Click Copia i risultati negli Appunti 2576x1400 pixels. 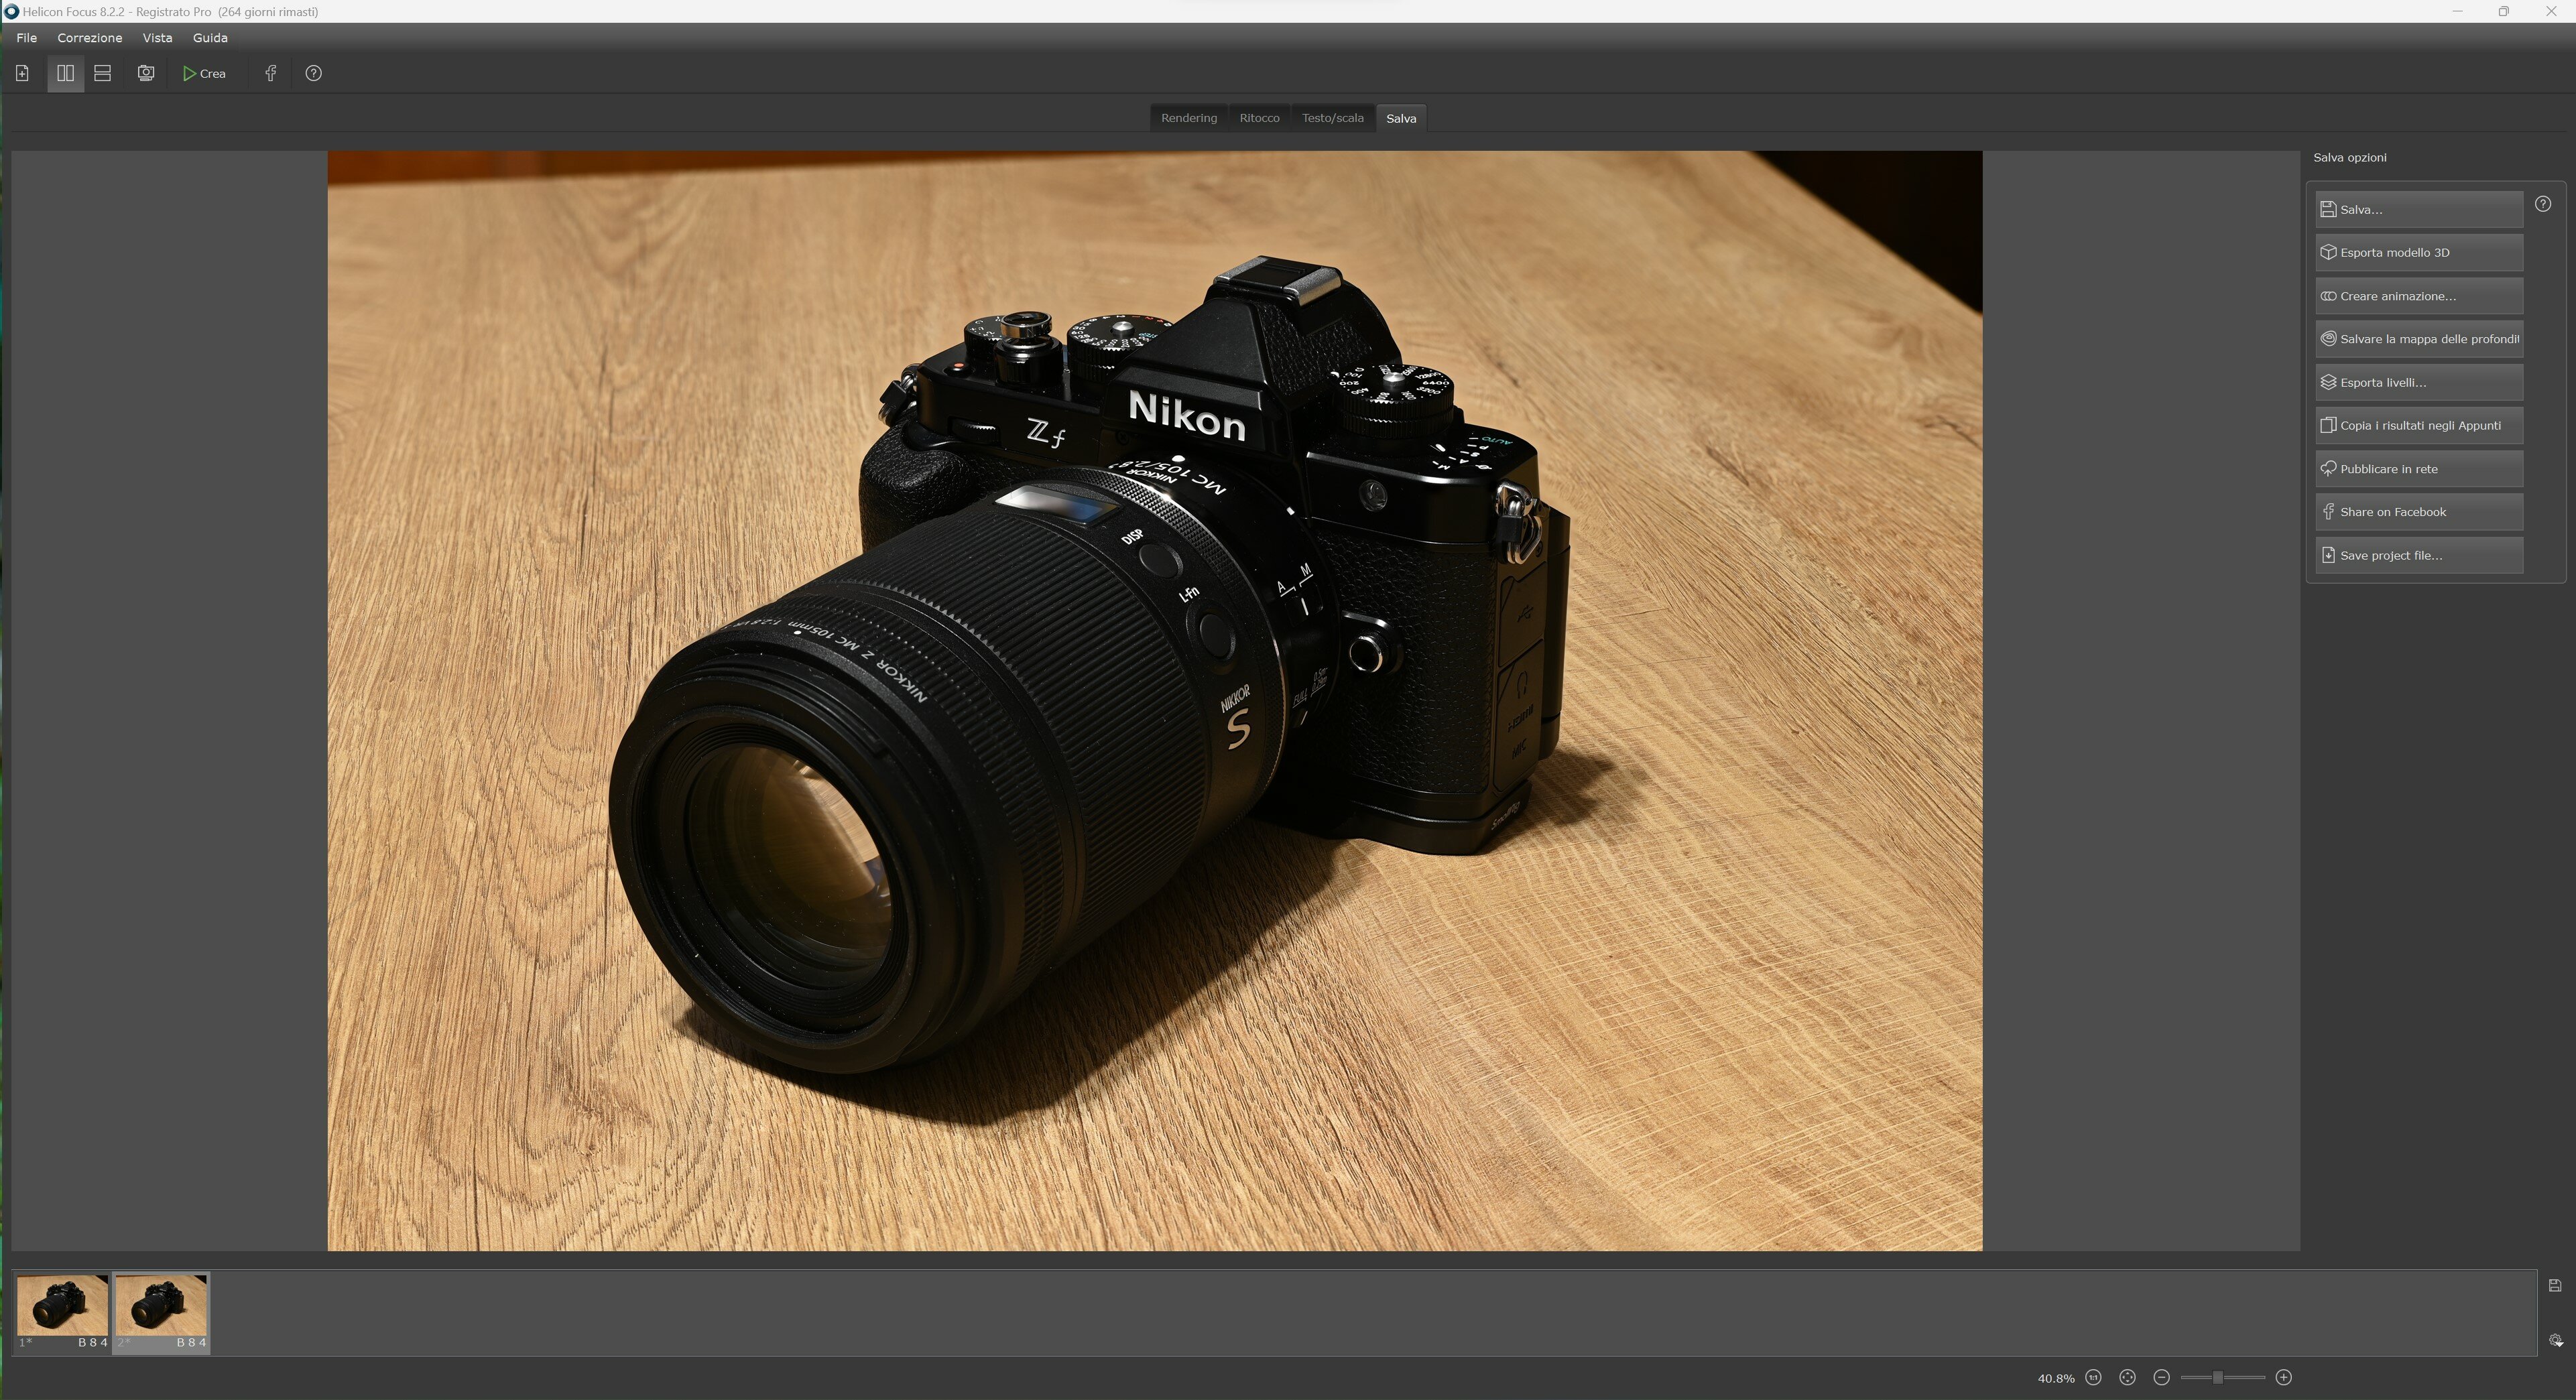pos(2418,425)
